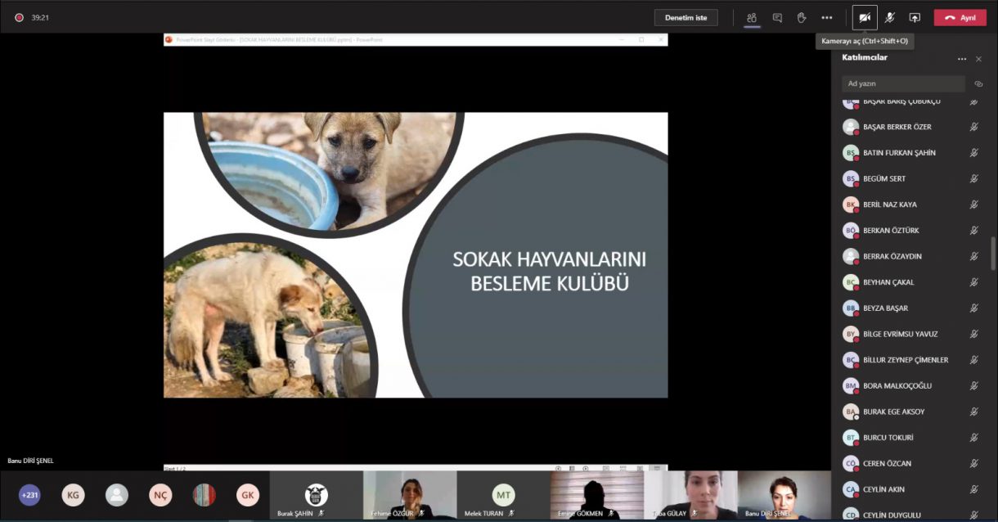Viewport: 998px width, 522px height.
Task: Click the BM avatar of BORA MALKOÇOĞLU
Action: [x=851, y=386]
